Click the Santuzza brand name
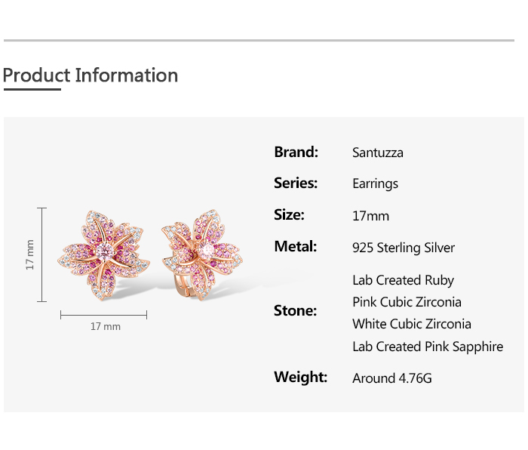The image size is (528, 450). 378,153
